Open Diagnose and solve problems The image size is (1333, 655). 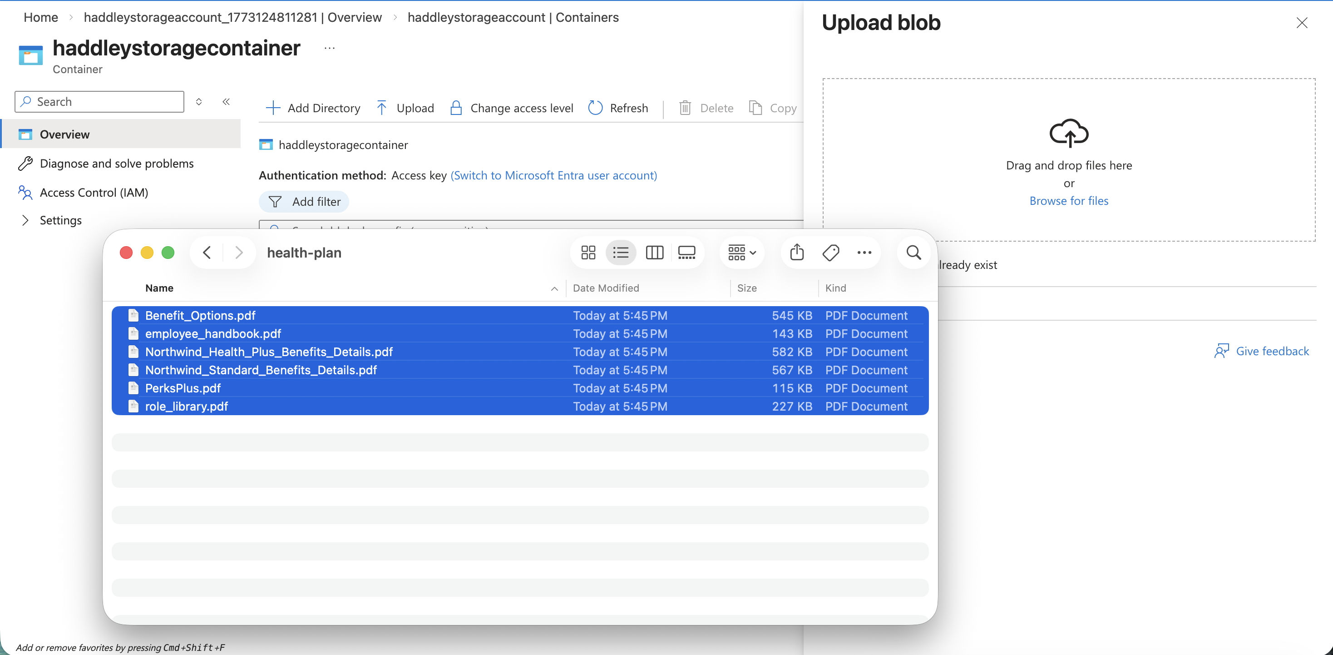point(116,164)
